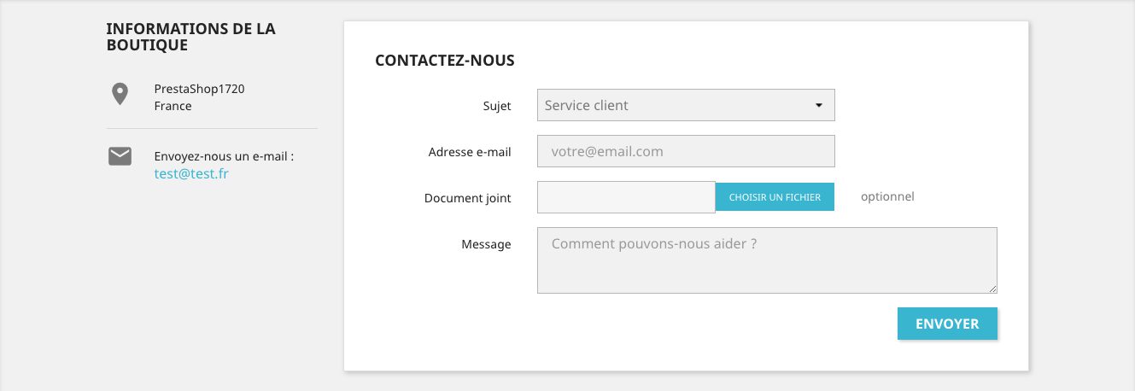Screen dimensions: 1135x391
Task: Click the location pin icon
Action: coord(120,95)
